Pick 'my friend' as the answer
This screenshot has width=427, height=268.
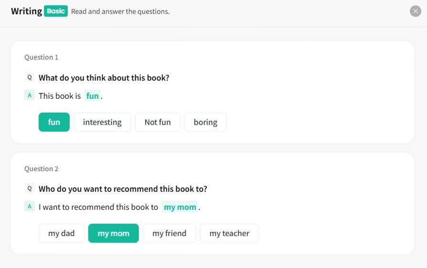click(169, 233)
